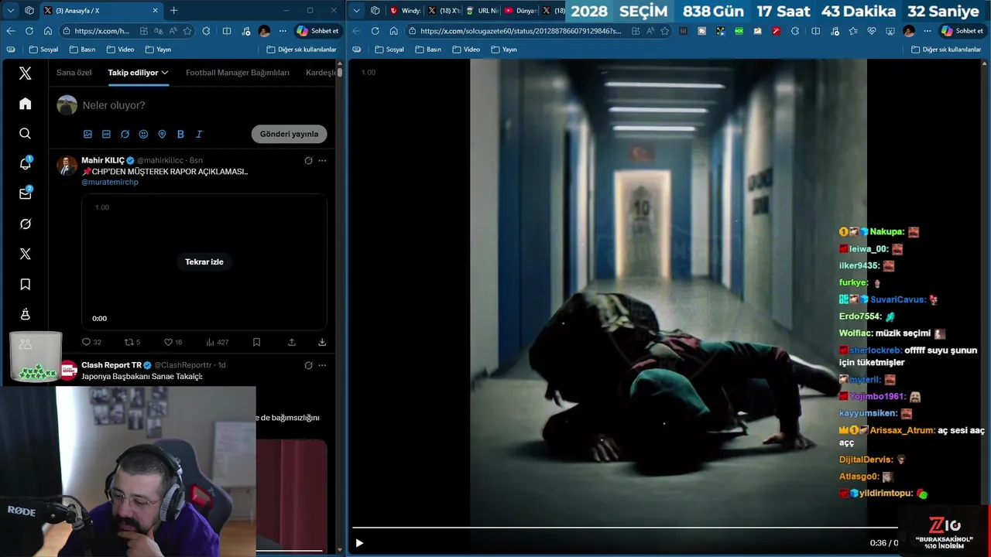This screenshot has height=557, width=991.
Task: Open Yayın bookmarks folder in right browser
Action: pos(503,49)
